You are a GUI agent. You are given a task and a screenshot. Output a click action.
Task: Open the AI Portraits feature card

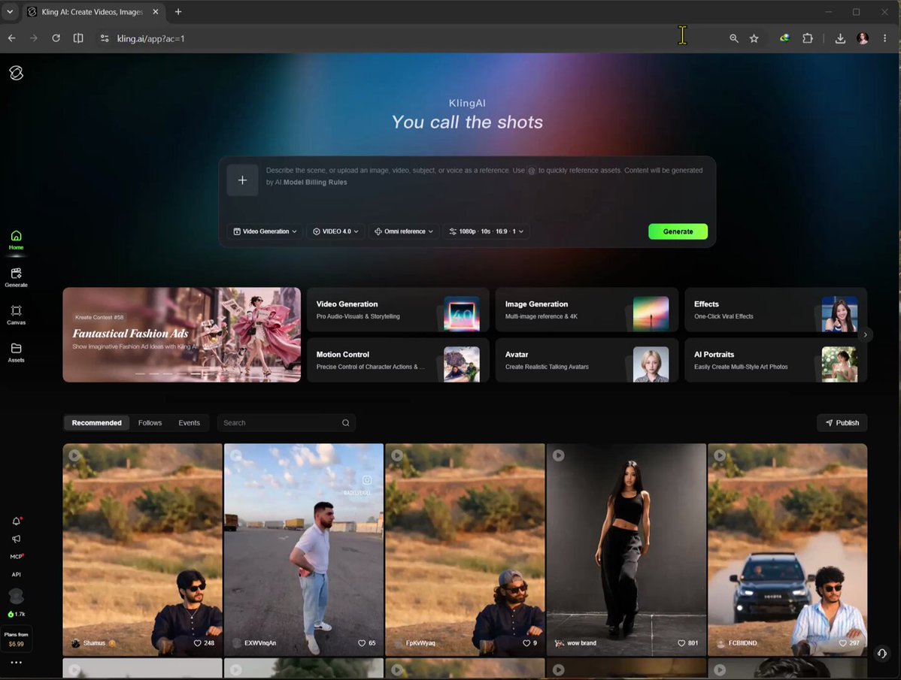pyautogui.click(x=775, y=360)
